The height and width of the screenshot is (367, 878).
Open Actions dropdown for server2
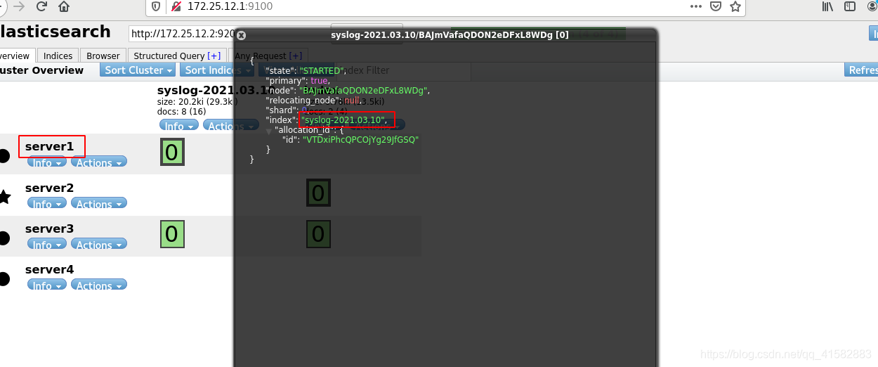[98, 204]
